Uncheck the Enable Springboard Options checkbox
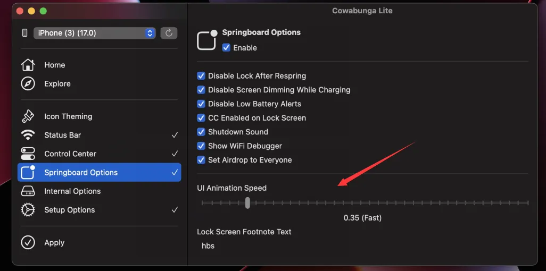This screenshot has width=546, height=271. [227, 47]
